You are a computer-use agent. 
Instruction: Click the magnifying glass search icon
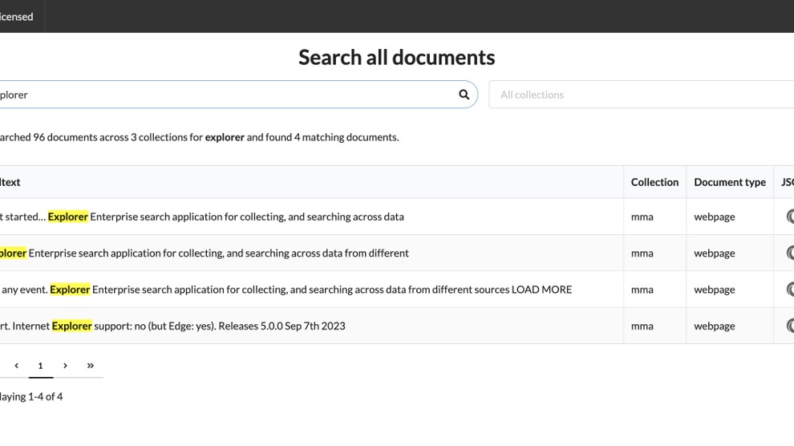tap(464, 95)
